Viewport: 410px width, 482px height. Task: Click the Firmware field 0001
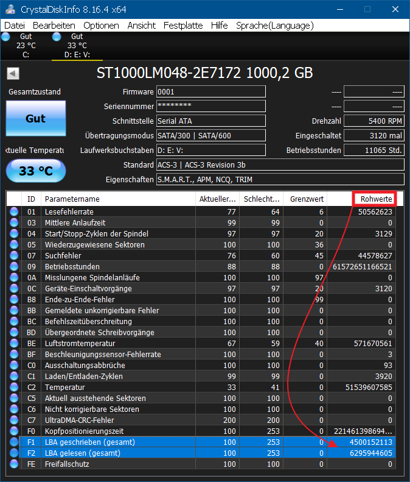click(x=211, y=91)
